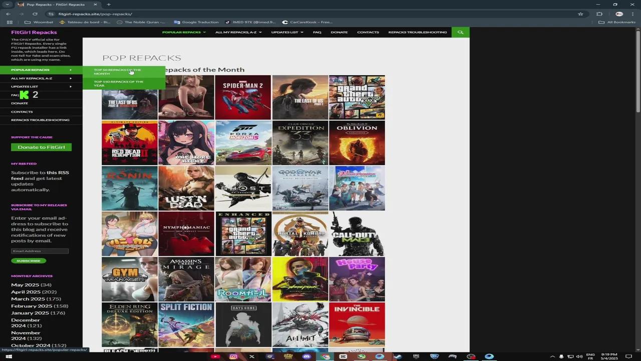641x361 pixels.
Task: Open the May 2025 archive link
Action: (x=25, y=285)
